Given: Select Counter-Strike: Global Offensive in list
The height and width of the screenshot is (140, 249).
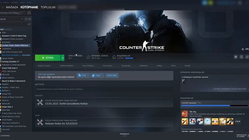Looking at the screenshot, I should [15, 45].
